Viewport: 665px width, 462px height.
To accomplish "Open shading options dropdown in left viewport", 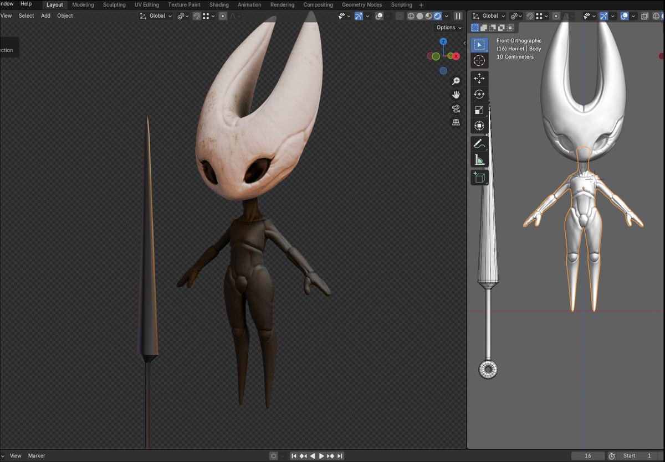I will coord(447,16).
